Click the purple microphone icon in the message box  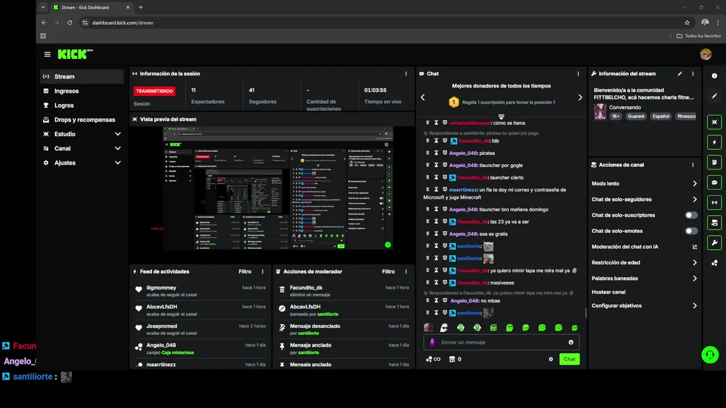coord(432,342)
